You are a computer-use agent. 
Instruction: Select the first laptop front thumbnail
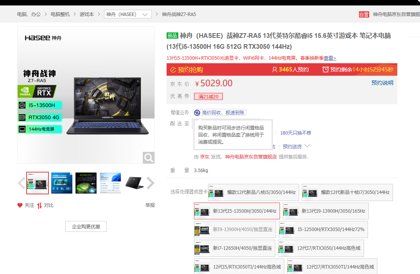(38, 183)
